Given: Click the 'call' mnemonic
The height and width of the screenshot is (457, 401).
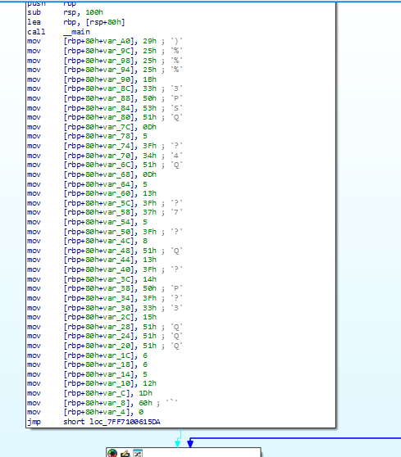Looking at the screenshot, I should pos(36,32).
